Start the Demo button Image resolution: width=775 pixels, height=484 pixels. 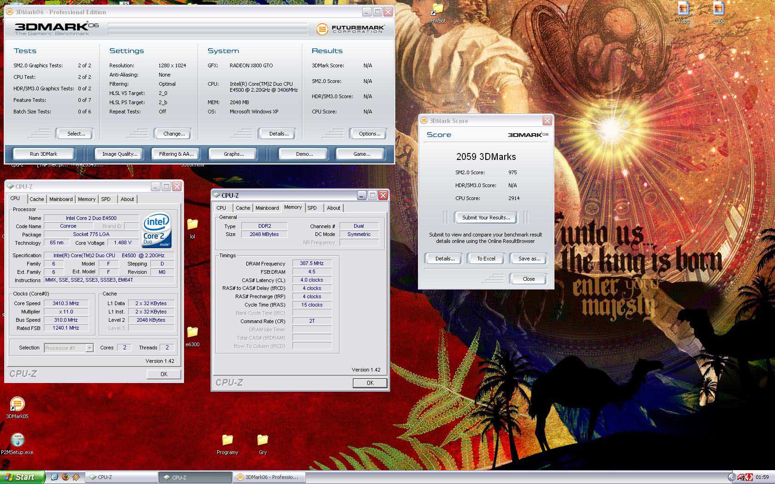[x=304, y=154]
